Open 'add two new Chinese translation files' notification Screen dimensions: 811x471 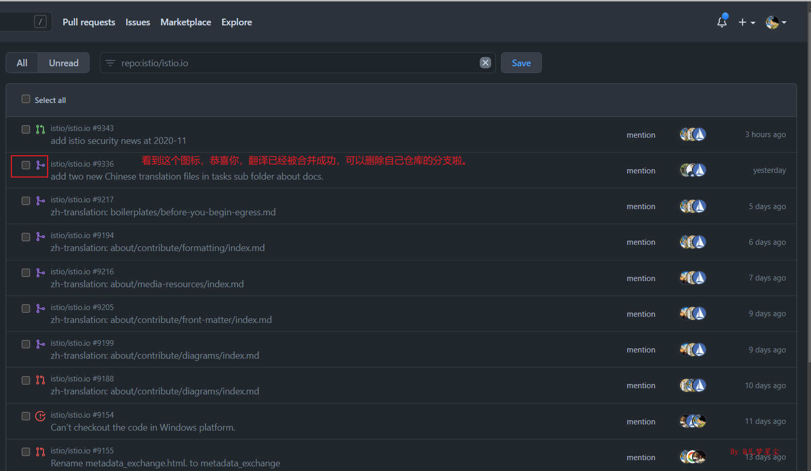[x=187, y=176]
